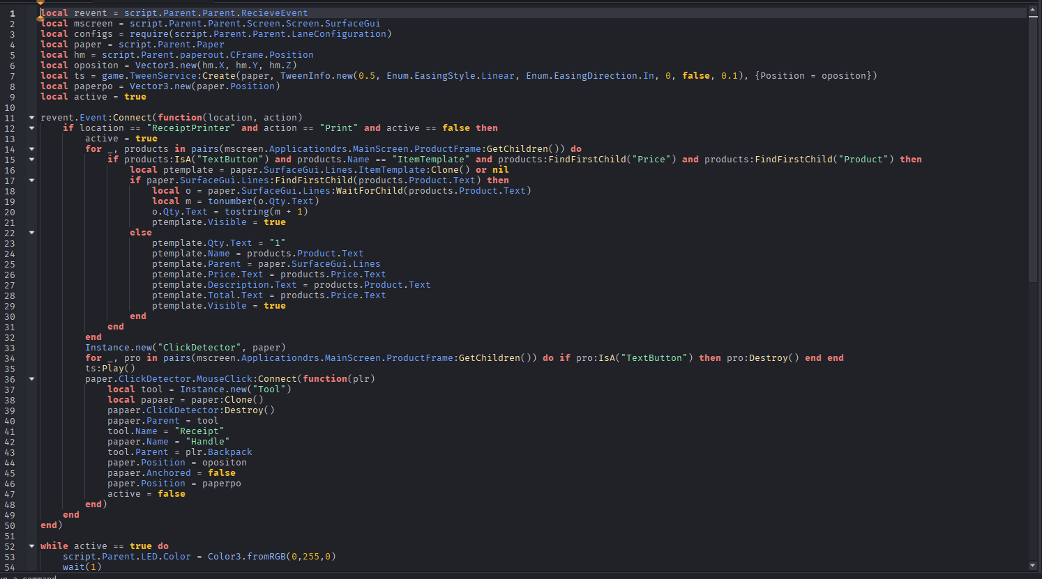Viewport: 1042px width, 579px height.
Task: Fold the FindFirstChild if block on line 17
Action: 31,180
